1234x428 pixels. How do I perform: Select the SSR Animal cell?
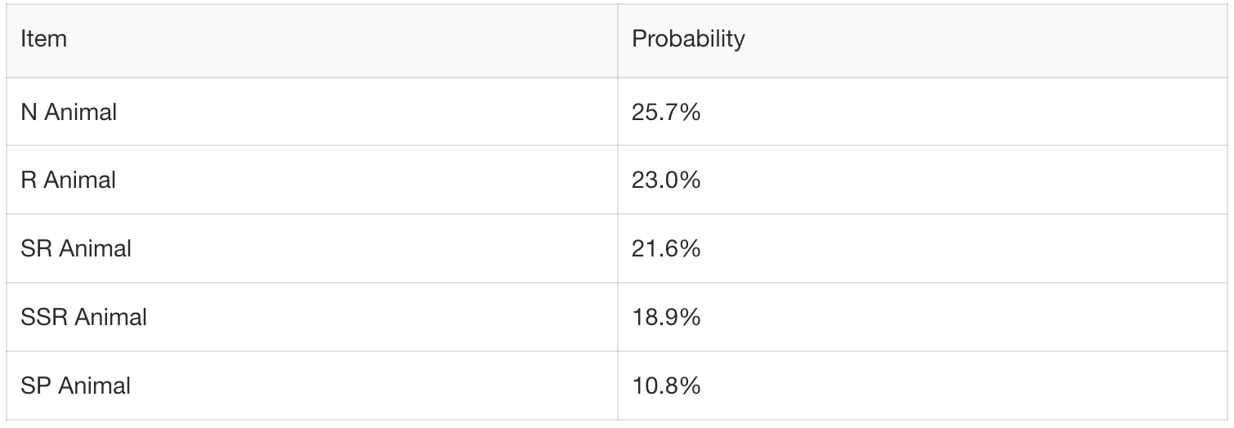[84, 317]
